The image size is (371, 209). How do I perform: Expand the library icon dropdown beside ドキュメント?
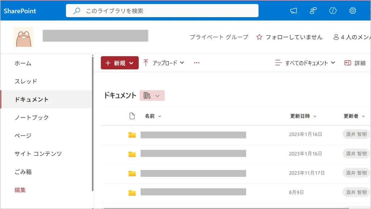coord(152,95)
